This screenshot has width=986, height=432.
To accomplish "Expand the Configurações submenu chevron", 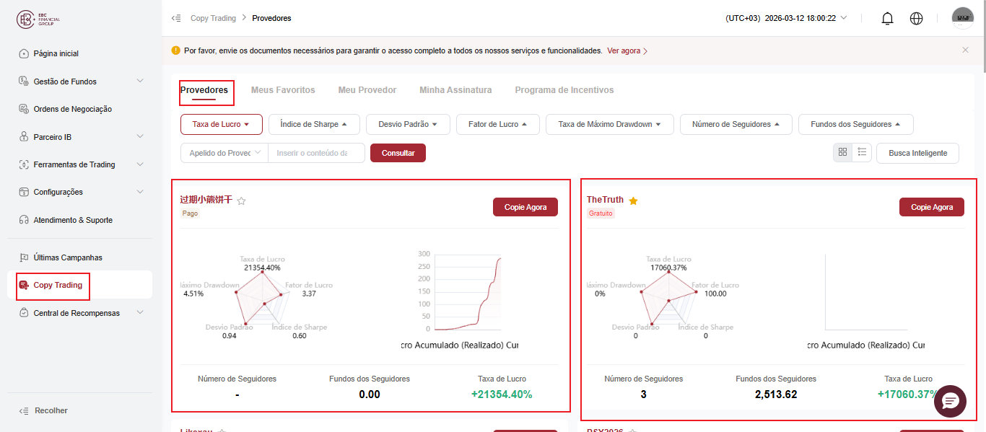I will click(x=140, y=191).
